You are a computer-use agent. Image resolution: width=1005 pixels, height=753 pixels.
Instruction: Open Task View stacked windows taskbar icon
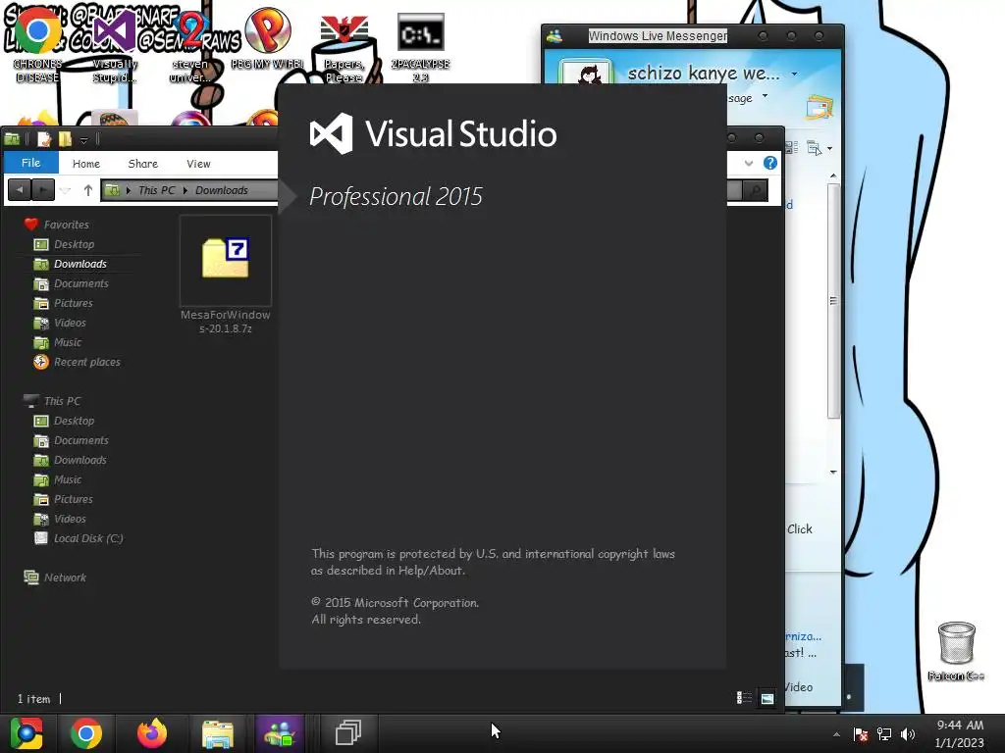tap(348, 733)
